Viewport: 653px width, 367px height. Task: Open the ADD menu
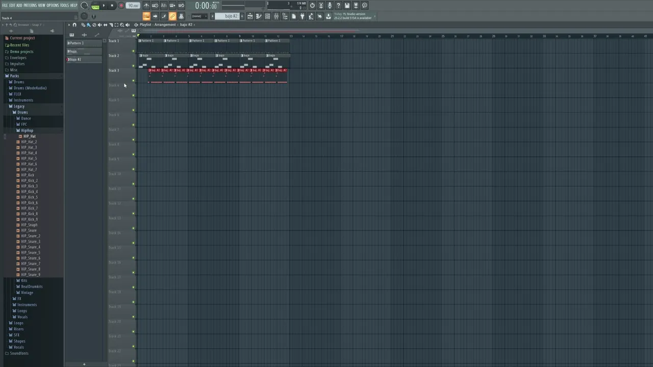[x=19, y=5]
